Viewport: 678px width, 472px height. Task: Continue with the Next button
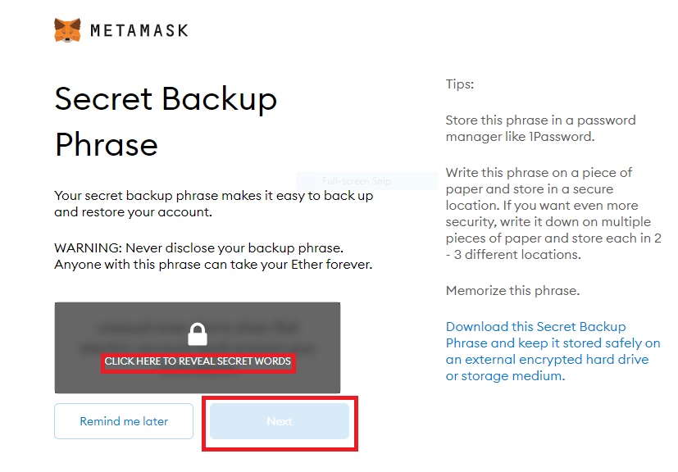pos(280,421)
